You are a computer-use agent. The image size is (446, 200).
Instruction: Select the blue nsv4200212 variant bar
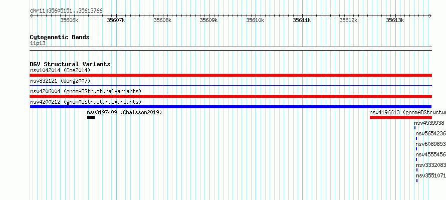231,107
